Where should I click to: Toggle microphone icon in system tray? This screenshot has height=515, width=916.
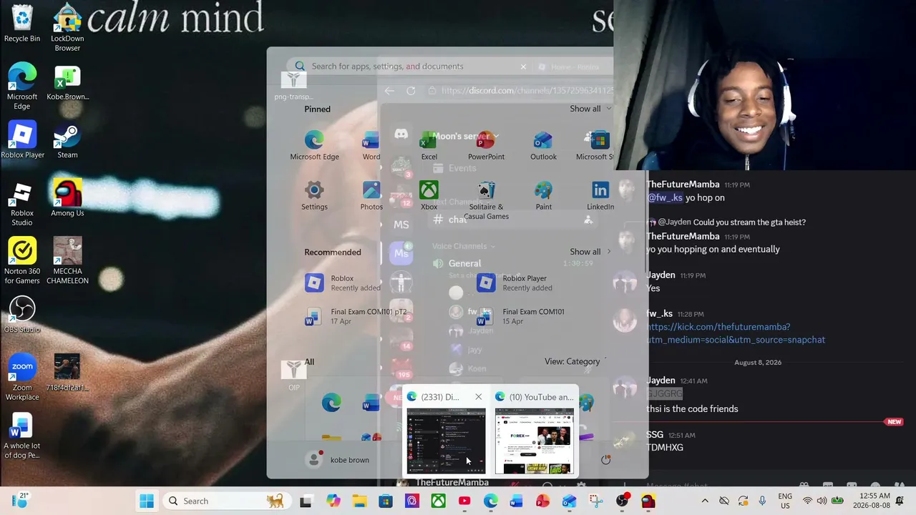pyautogui.click(x=762, y=501)
